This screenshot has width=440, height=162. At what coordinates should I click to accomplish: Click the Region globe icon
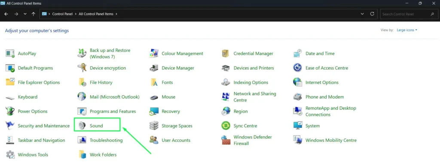coord(226,111)
